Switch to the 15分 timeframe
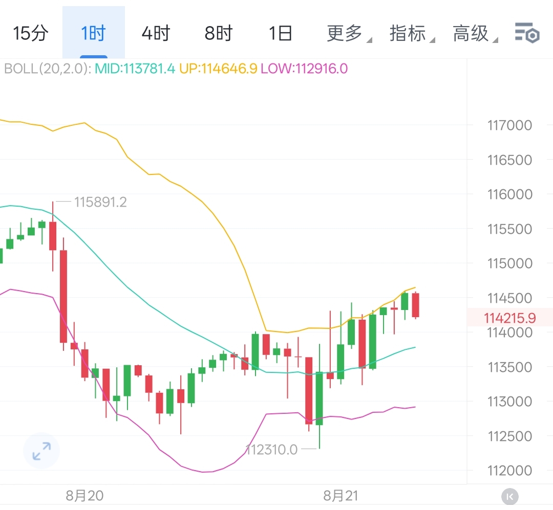Screen dimensions: 553x510 coord(31,34)
